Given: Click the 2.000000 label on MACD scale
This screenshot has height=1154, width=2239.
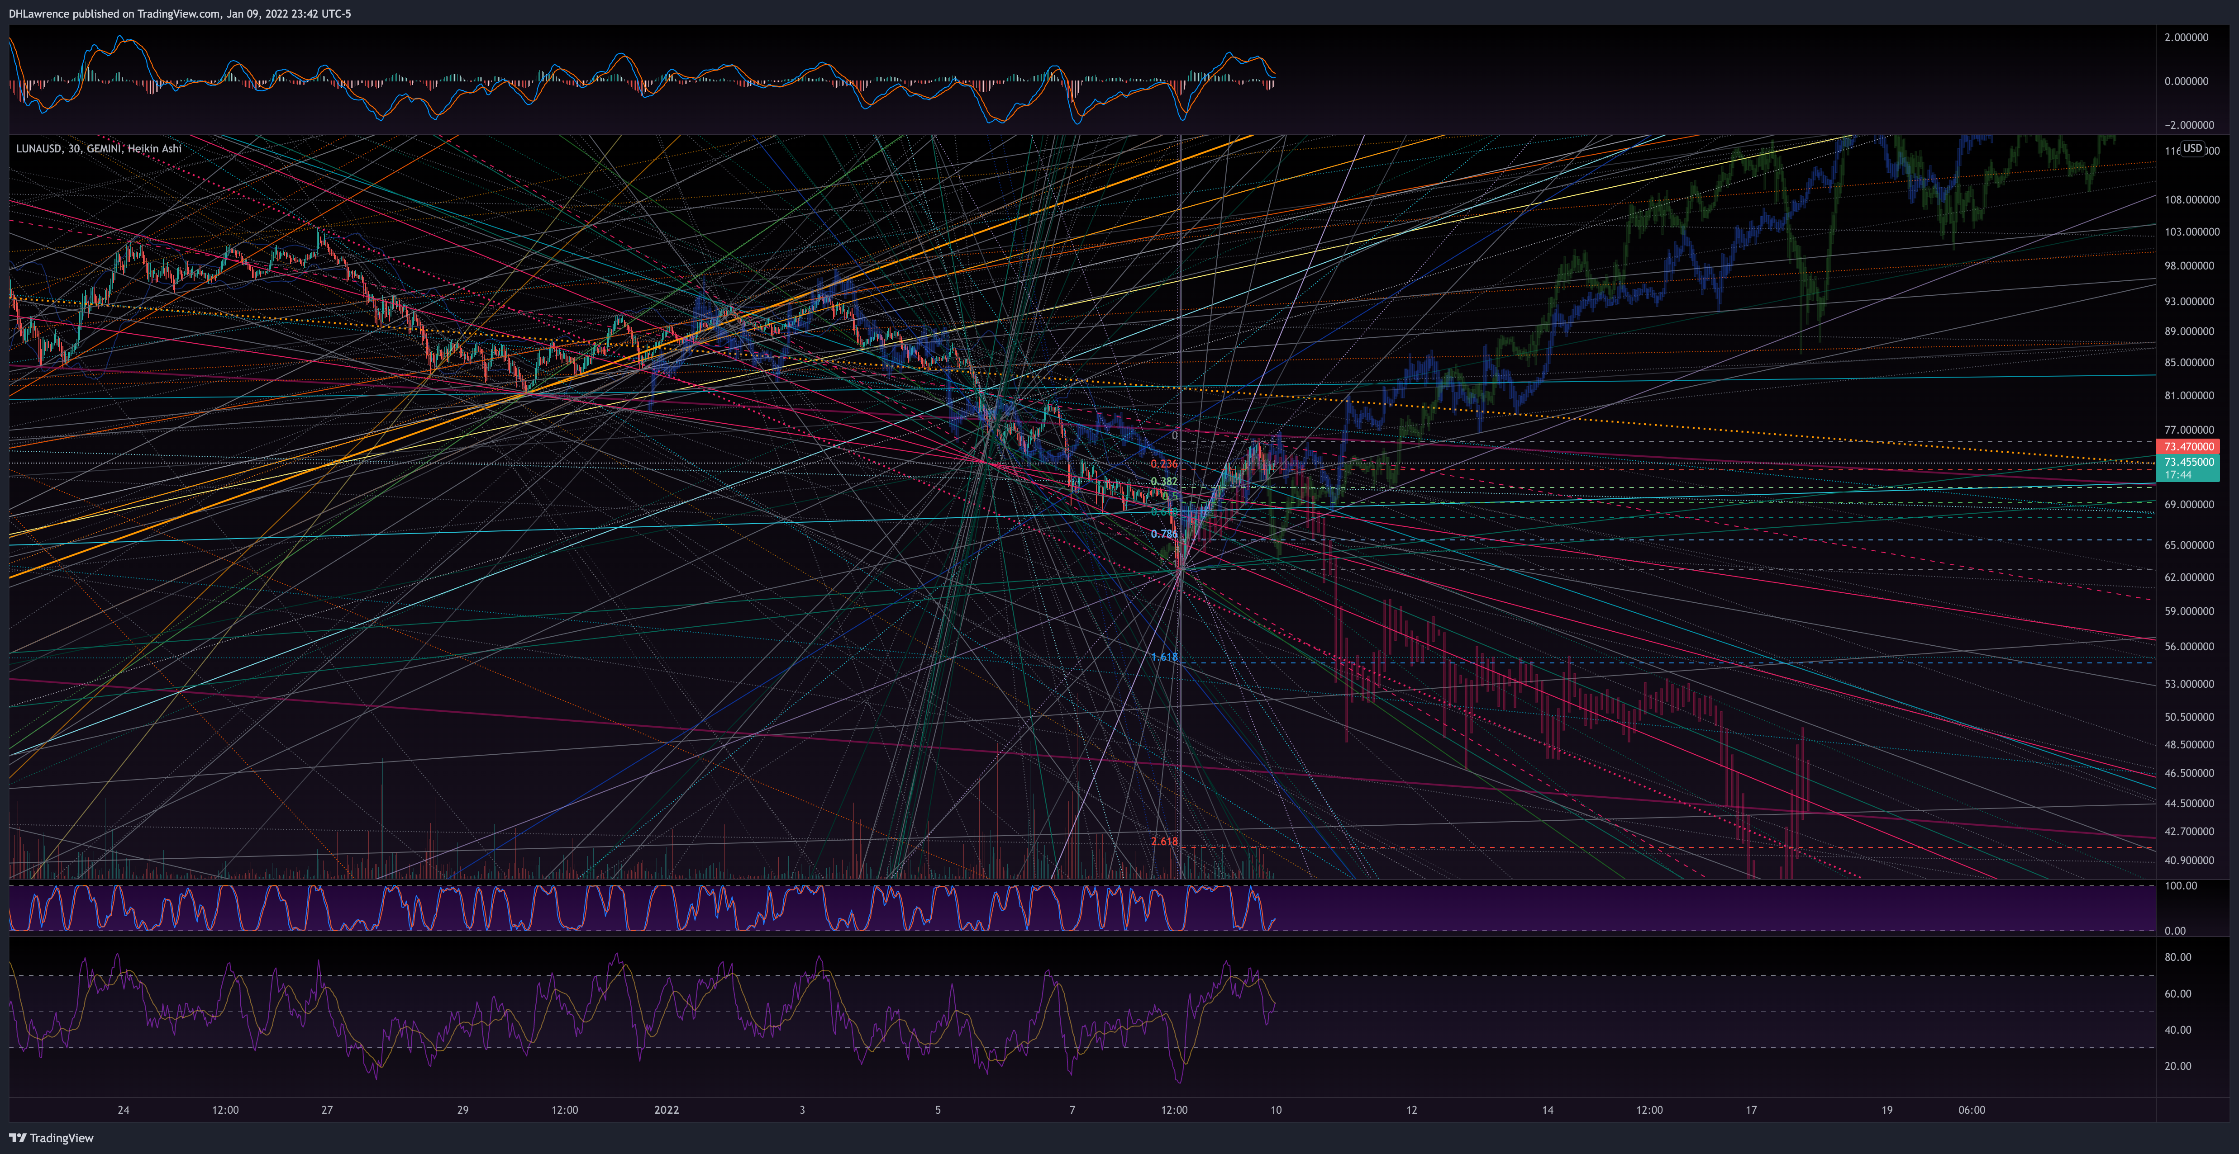Looking at the screenshot, I should point(2186,38).
